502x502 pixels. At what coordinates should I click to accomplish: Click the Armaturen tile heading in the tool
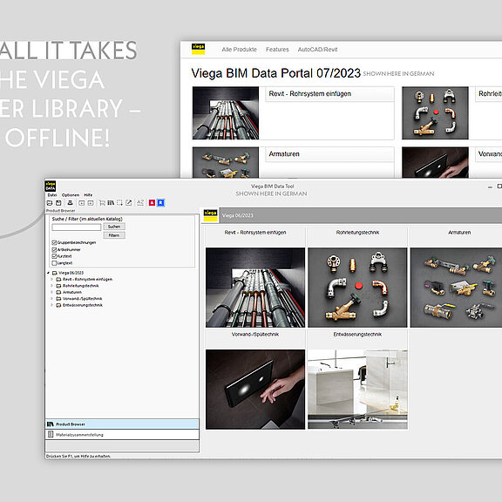pos(459,233)
